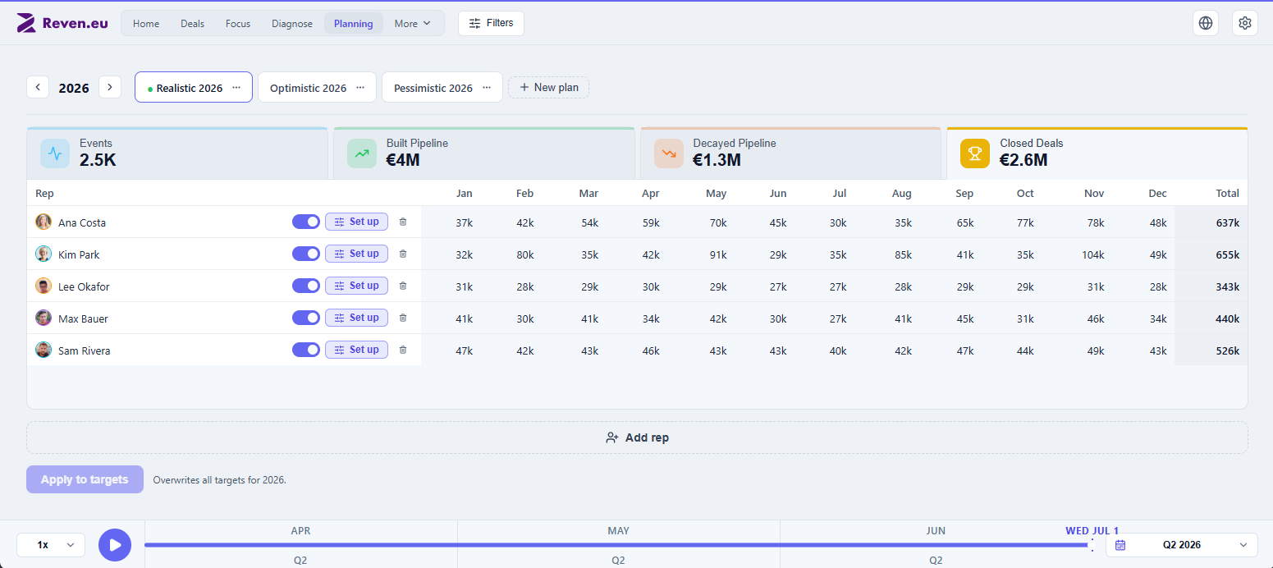The width and height of the screenshot is (1273, 568).
Task: Click the Built Pipeline trend-up icon
Action: [x=362, y=153]
